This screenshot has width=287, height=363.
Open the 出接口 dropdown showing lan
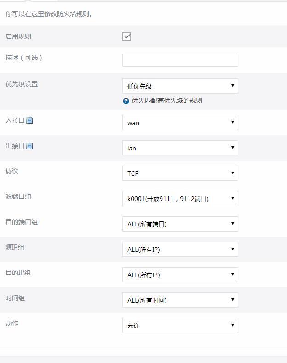(x=180, y=148)
